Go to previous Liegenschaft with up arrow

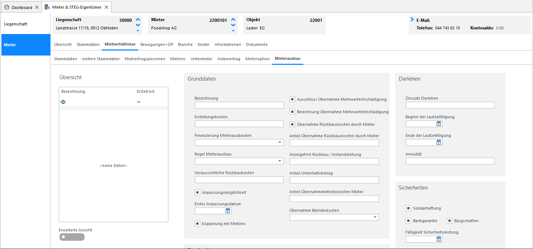(138, 20)
